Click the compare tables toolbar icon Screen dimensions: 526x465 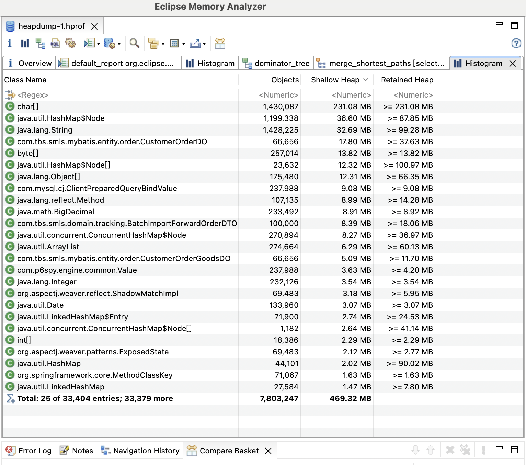click(220, 43)
